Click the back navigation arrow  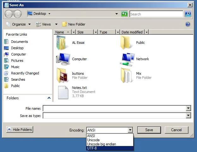(x=9, y=14)
